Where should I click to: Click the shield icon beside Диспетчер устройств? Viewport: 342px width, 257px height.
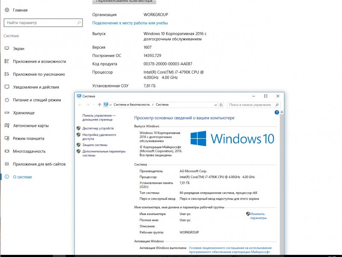79,128
